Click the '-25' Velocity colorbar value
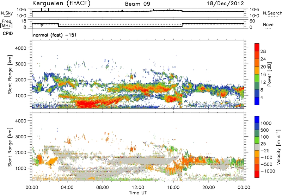Image resolution: width=282 pixels, height=195 pixels. pos(266,151)
